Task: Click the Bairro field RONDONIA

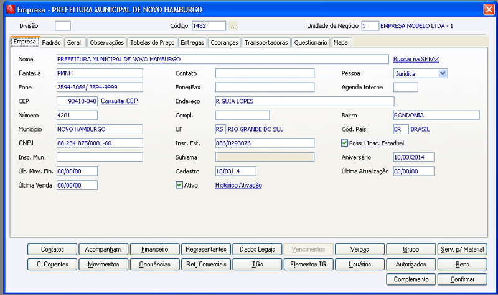Action: pyautogui.click(x=436, y=115)
